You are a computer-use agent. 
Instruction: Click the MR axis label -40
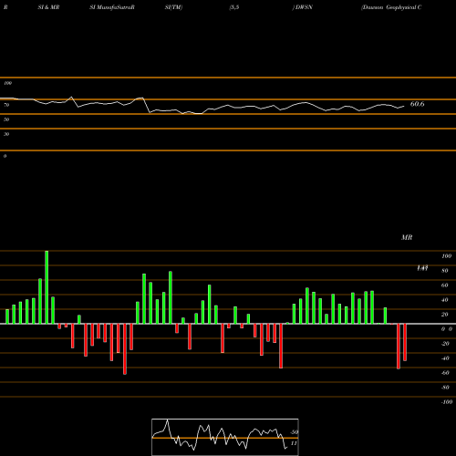(445, 358)
